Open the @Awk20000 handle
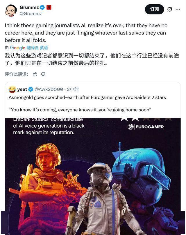 [49, 89]
